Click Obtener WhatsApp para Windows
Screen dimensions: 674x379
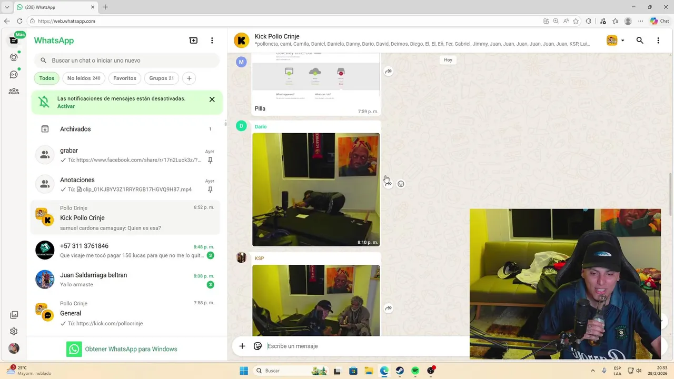coord(122,349)
